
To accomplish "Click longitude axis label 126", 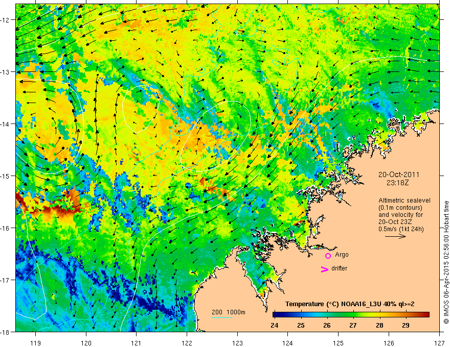I will [x=389, y=343].
